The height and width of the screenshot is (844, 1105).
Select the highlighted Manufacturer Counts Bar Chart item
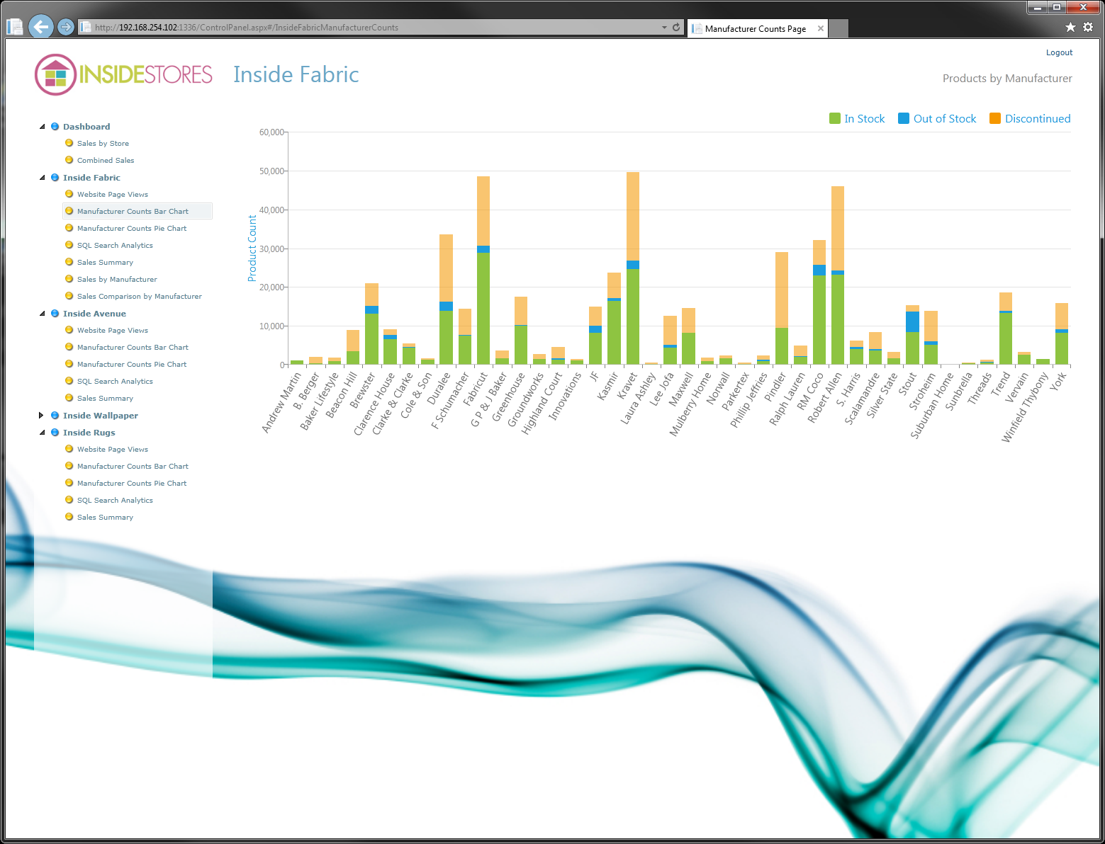tap(138, 211)
